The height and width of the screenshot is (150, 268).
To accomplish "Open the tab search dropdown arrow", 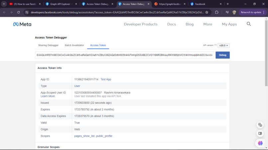I will coord(4,4).
